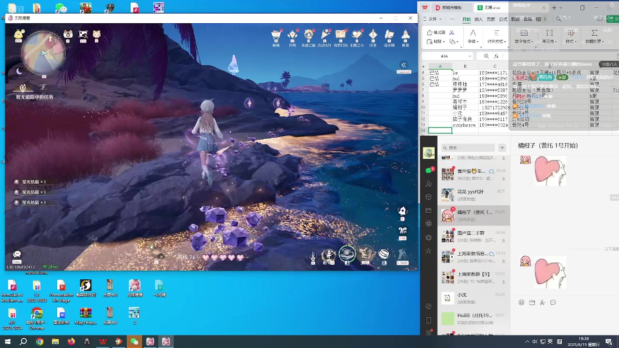Switch to the 插入 ribbon tab
The width and height of the screenshot is (619, 348).
[x=479, y=19]
